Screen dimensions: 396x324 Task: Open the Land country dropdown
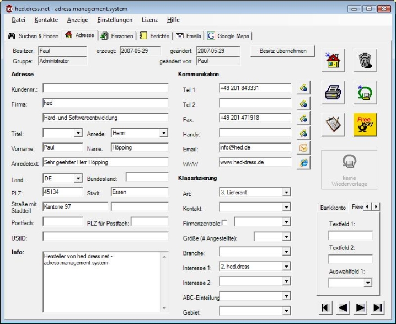(78, 179)
